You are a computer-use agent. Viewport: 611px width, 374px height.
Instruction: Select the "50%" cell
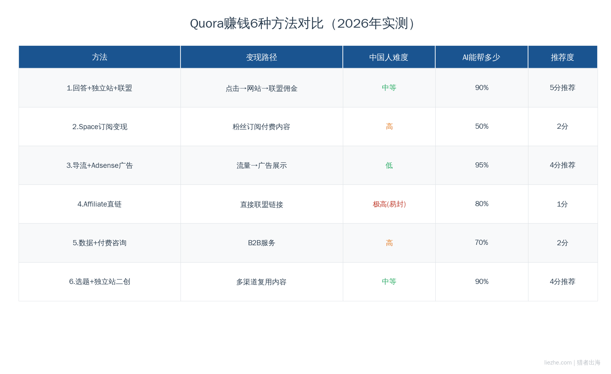[x=481, y=126]
